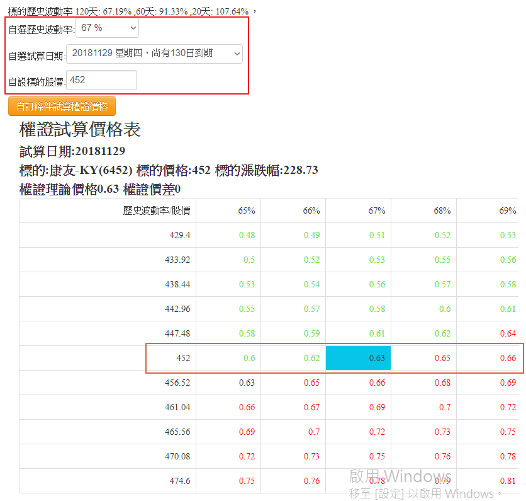The height and width of the screenshot is (501, 526).
Task: Click 0.6 in the 442.96 row, 68% column
Action: coord(445,309)
